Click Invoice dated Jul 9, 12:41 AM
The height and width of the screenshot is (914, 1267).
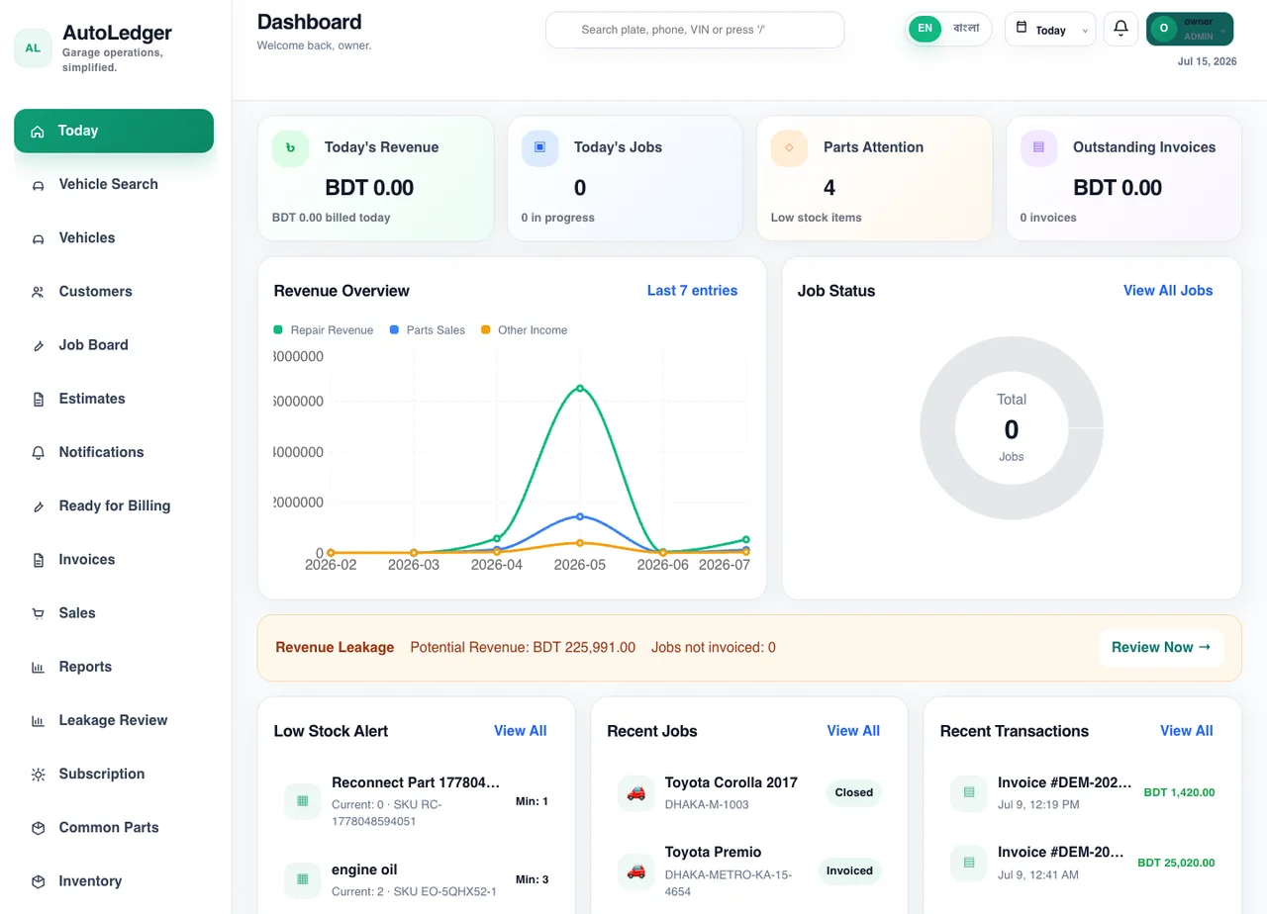[x=1083, y=863]
